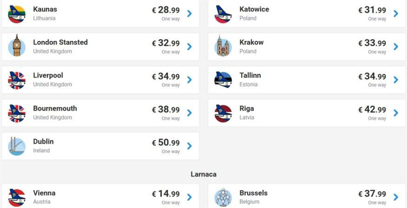Click the Bournemouth €38.99 price
This screenshot has height=208, width=407.
click(166, 110)
